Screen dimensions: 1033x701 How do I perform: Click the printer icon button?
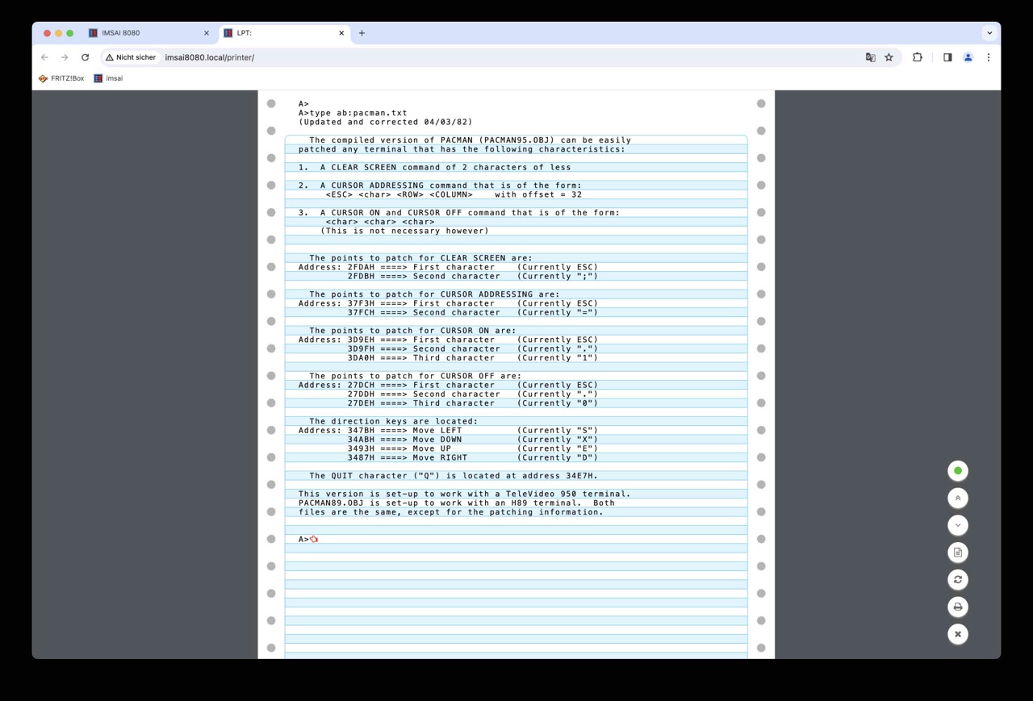pyautogui.click(x=958, y=607)
